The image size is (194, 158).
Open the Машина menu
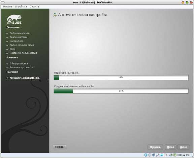coord(7,6)
